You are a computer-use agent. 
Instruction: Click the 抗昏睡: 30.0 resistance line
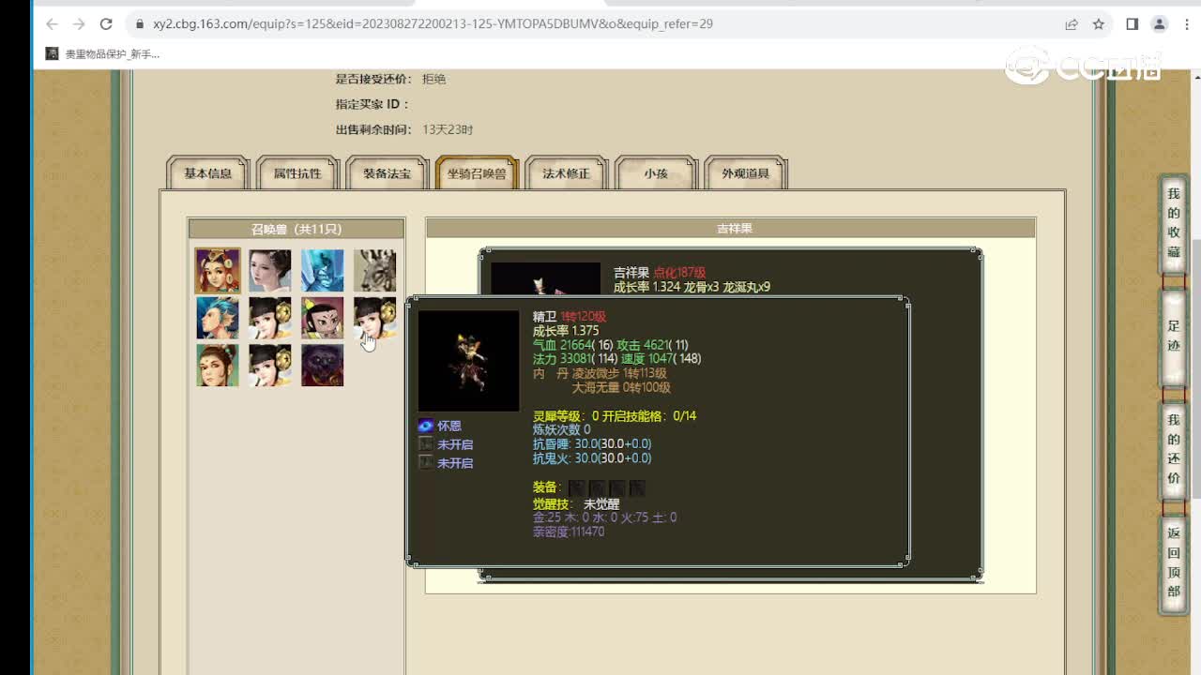592,443
